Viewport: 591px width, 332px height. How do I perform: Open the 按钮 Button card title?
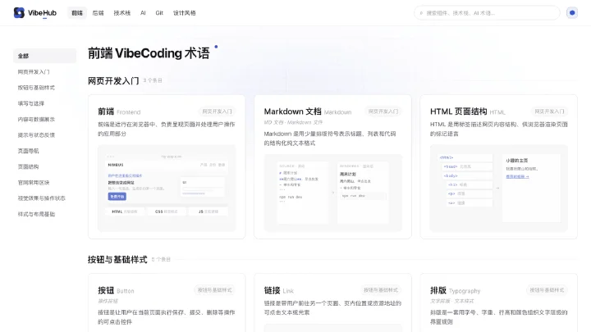116,290
